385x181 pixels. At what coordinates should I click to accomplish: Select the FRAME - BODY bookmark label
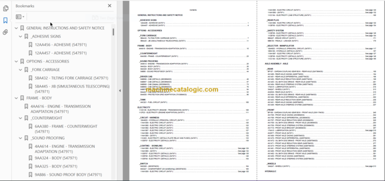pyautogui.click(x=39, y=98)
